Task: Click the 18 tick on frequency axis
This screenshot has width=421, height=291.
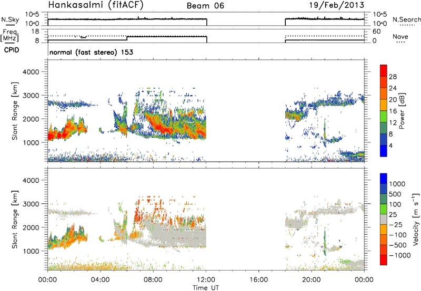Action: point(35,32)
